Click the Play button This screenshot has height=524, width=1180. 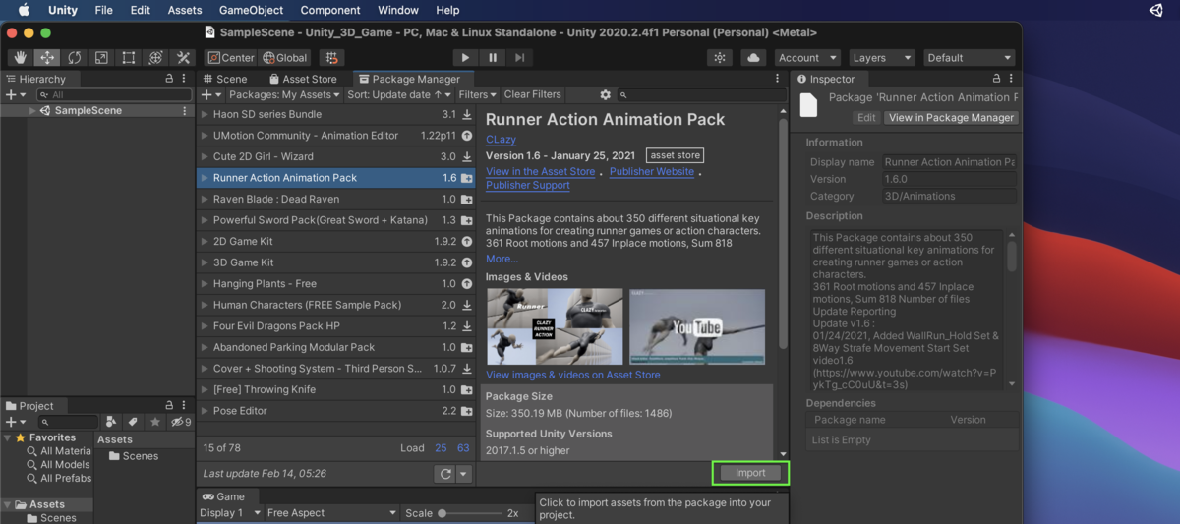click(465, 58)
